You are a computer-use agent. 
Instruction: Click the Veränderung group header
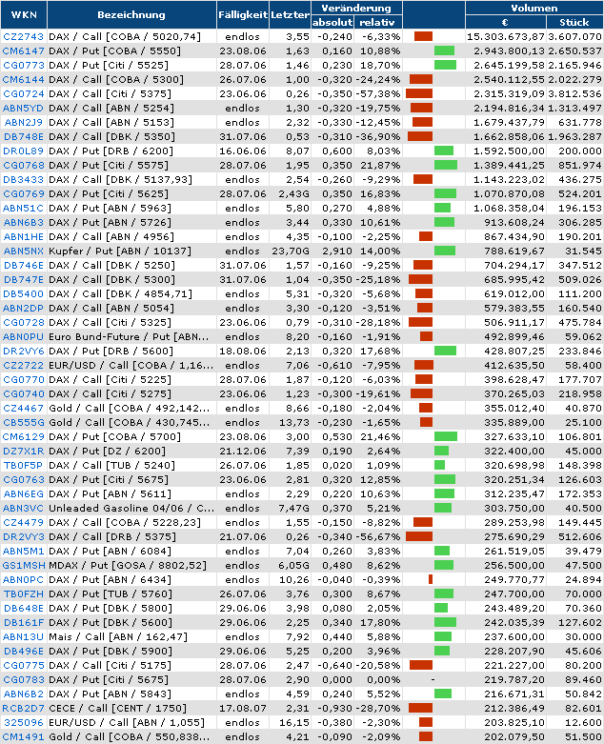coord(356,8)
